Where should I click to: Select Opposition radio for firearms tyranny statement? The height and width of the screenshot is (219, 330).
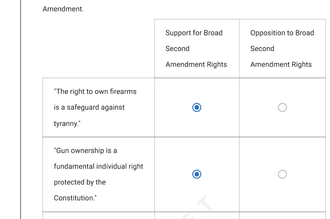coord(283,107)
